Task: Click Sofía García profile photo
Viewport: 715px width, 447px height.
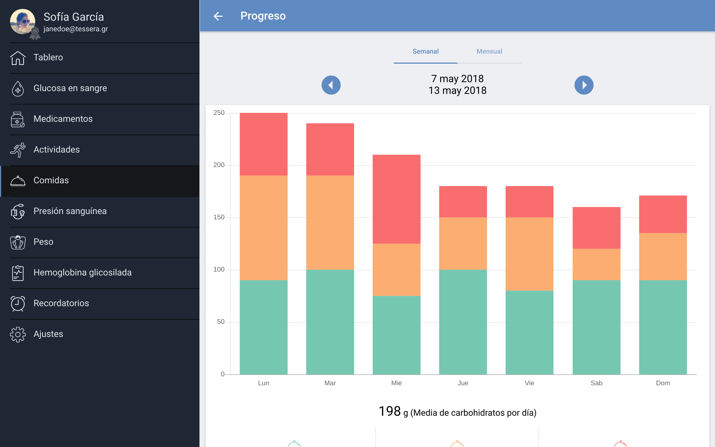Action: [22, 21]
